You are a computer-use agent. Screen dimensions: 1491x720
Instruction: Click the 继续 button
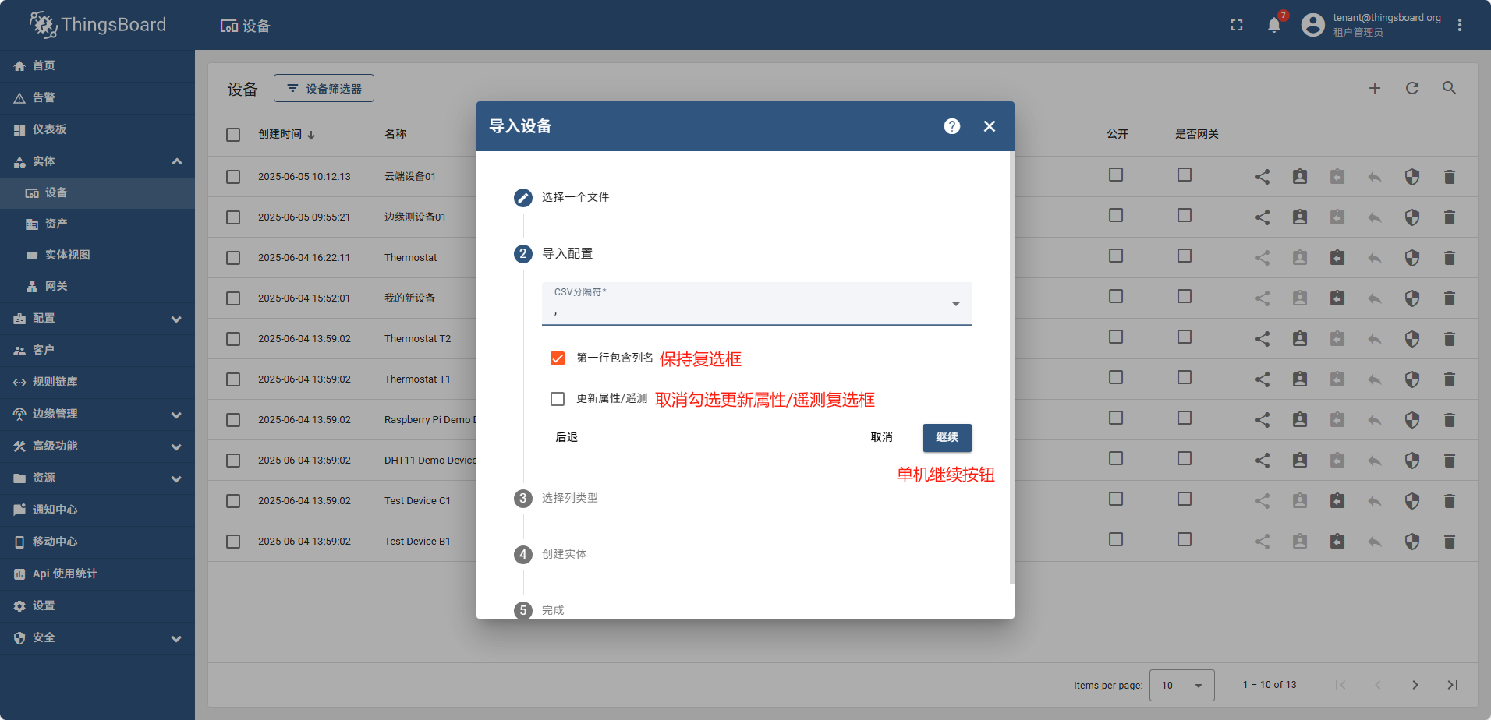click(x=947, y=438)
